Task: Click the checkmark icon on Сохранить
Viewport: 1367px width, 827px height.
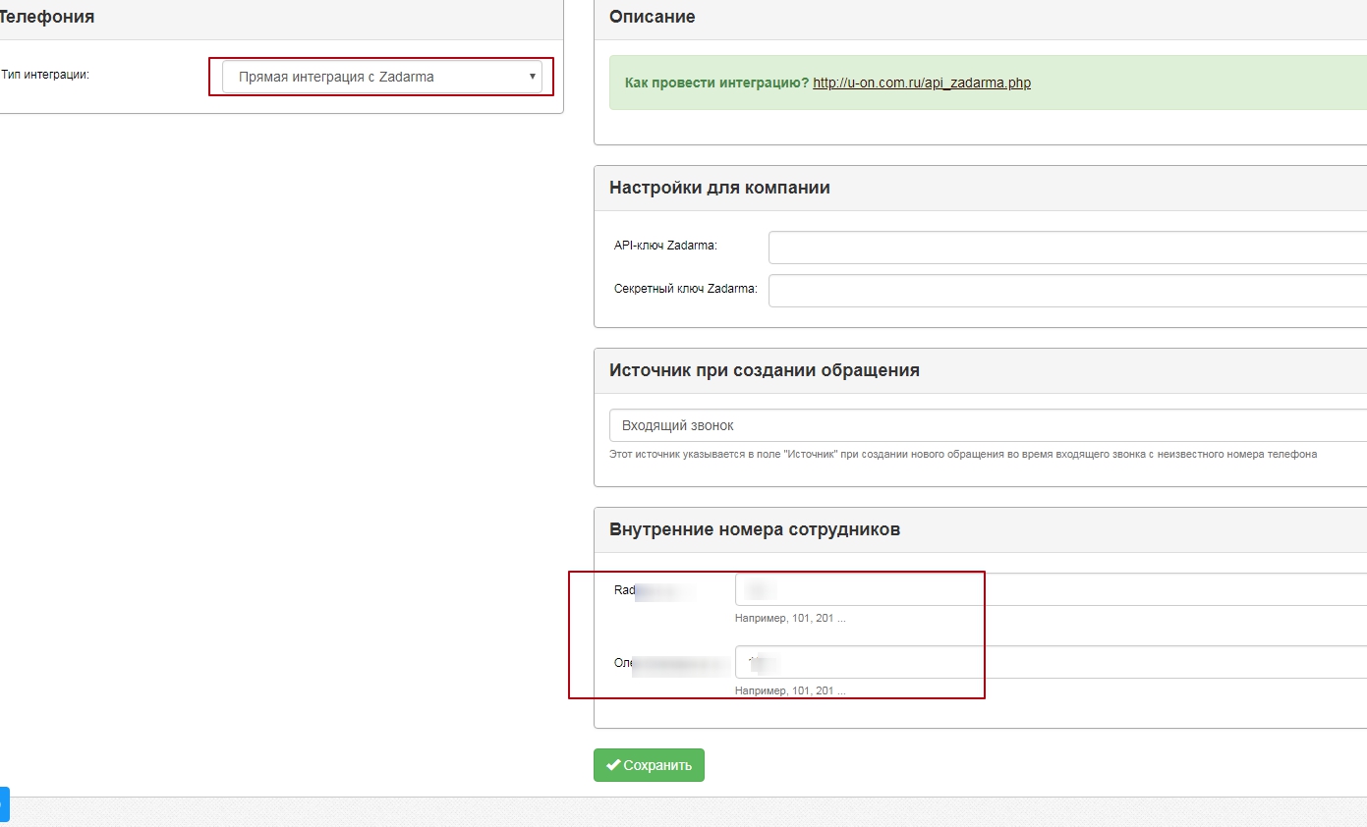Action: [x=613, y=765]
